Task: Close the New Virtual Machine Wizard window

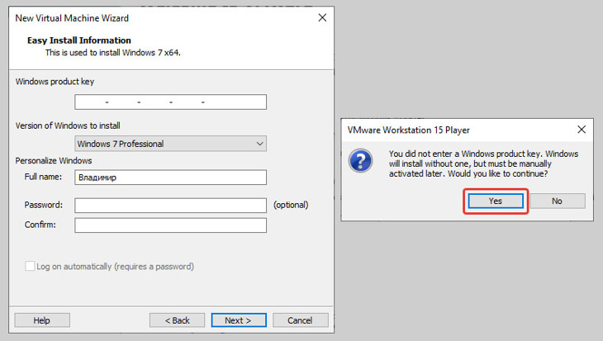Action: click(322, 17)
